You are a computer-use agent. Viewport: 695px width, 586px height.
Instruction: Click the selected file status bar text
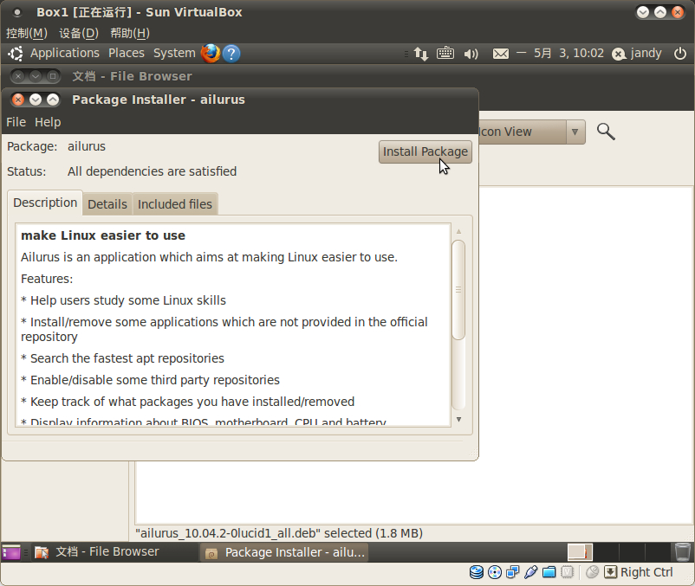(279, 533)
